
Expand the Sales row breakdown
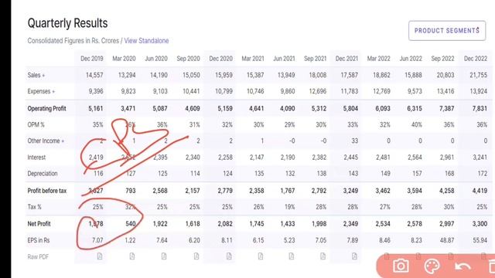click(x=43, y=76)
